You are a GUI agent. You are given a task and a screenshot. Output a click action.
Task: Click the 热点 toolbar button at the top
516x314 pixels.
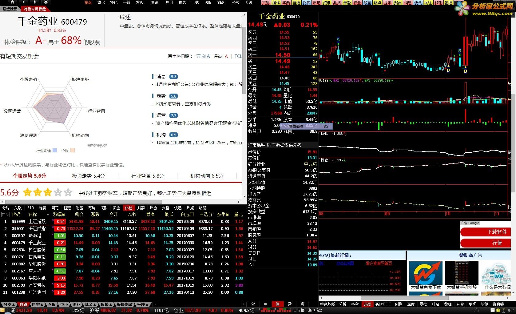(x=378, y=3)
